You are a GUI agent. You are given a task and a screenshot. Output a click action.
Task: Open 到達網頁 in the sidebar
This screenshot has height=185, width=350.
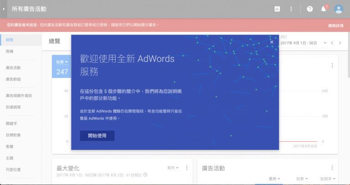13,107
